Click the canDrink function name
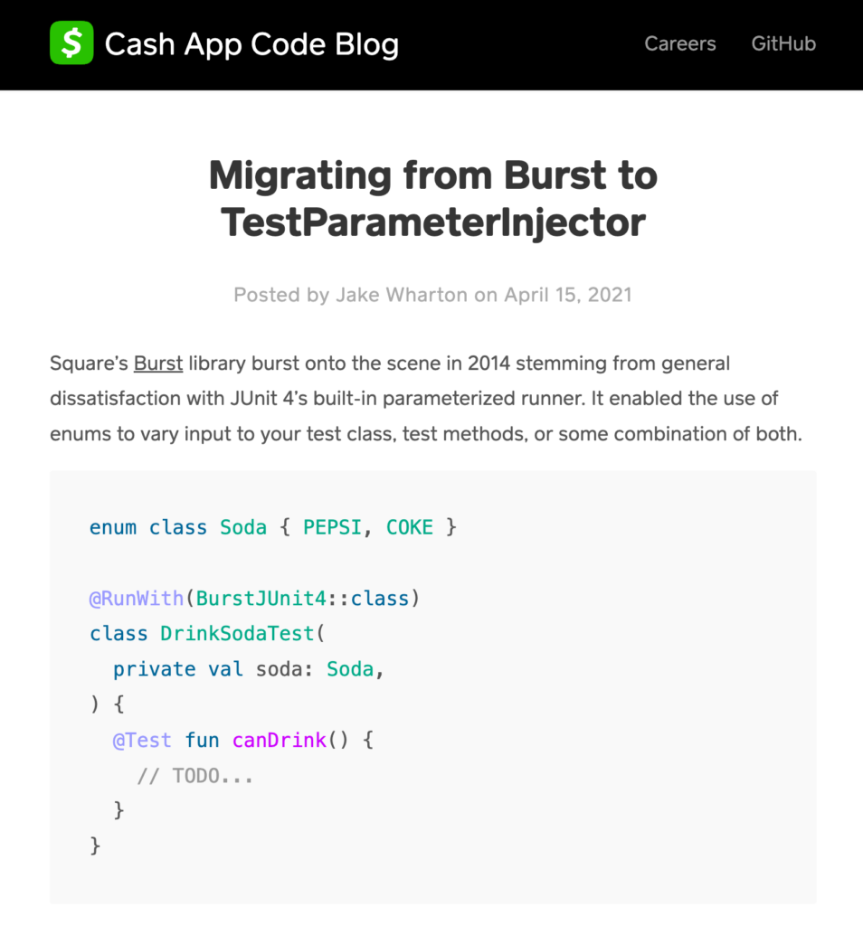Viewport: 863px width, 926px height. coord(279,740)
